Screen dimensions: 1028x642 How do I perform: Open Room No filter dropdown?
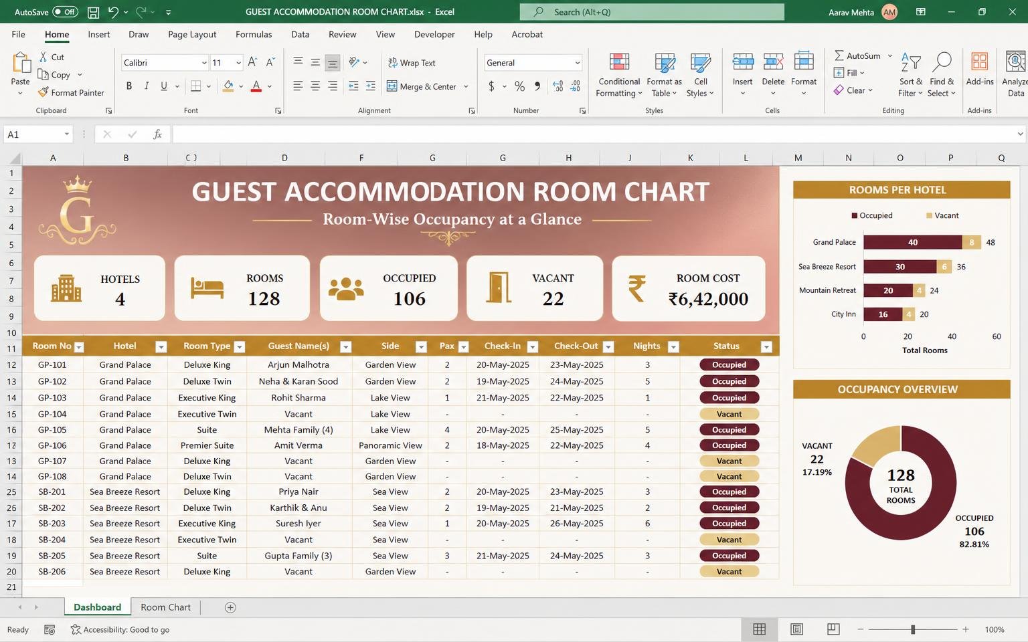point(79,346)
